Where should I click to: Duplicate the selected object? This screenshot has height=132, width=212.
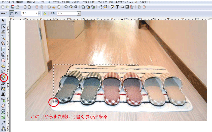pyautogui.click(x=83, y=7)
